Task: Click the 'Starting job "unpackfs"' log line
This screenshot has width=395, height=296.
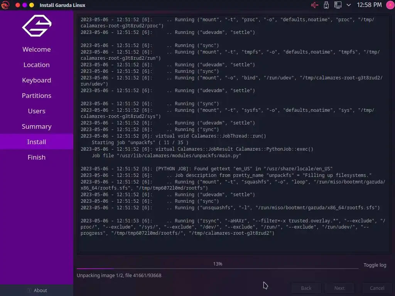Action: pyautogui.click(x=140, y=143)
